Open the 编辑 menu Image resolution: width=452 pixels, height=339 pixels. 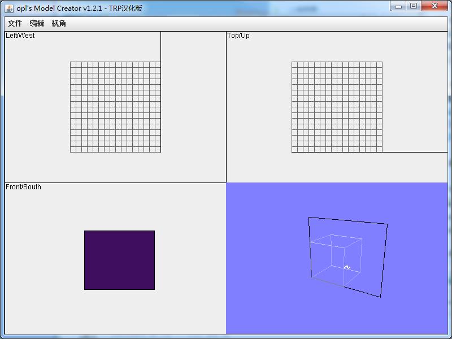tap(37, 23)
